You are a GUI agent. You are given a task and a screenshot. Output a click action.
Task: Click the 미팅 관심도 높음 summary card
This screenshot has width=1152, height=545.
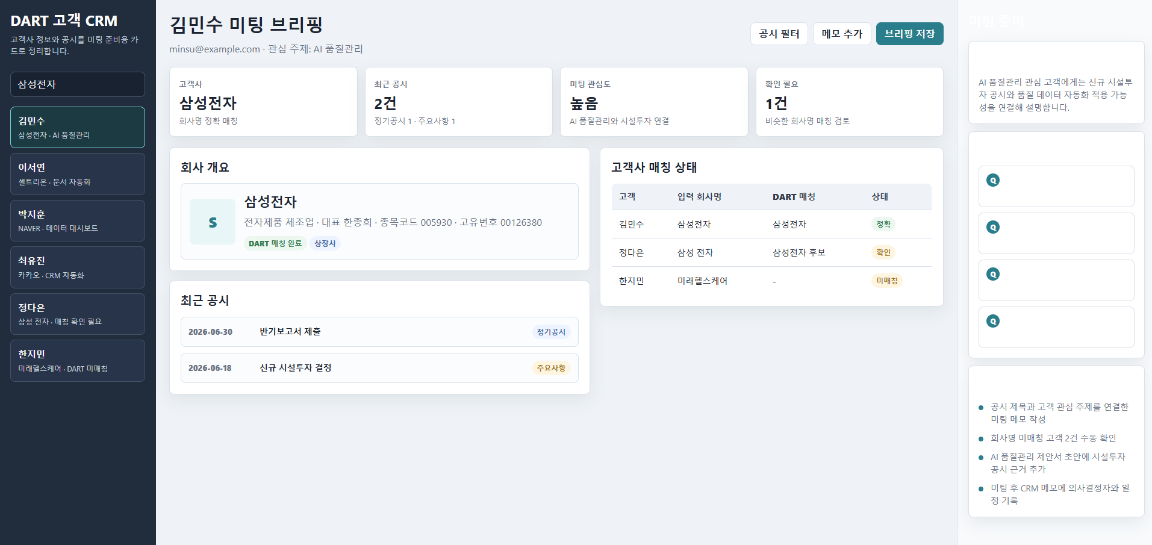pos(654,102)
